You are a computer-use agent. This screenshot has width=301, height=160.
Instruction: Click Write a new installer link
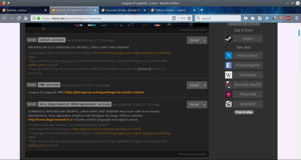click(192, 154)
